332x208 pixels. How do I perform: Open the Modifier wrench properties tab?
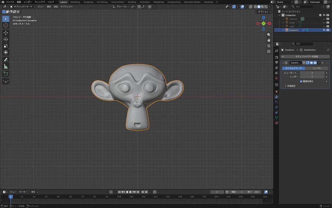click(x=276, y=97)
